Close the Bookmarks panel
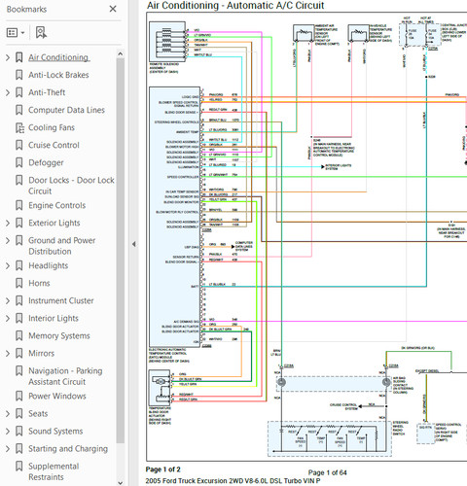This screenshot has height=486, width=467. tap(113, 9)
